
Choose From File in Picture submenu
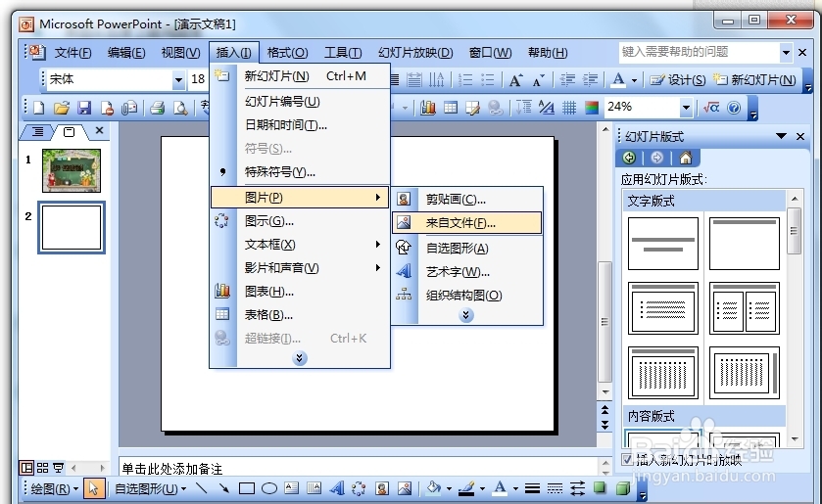point(466,223)
